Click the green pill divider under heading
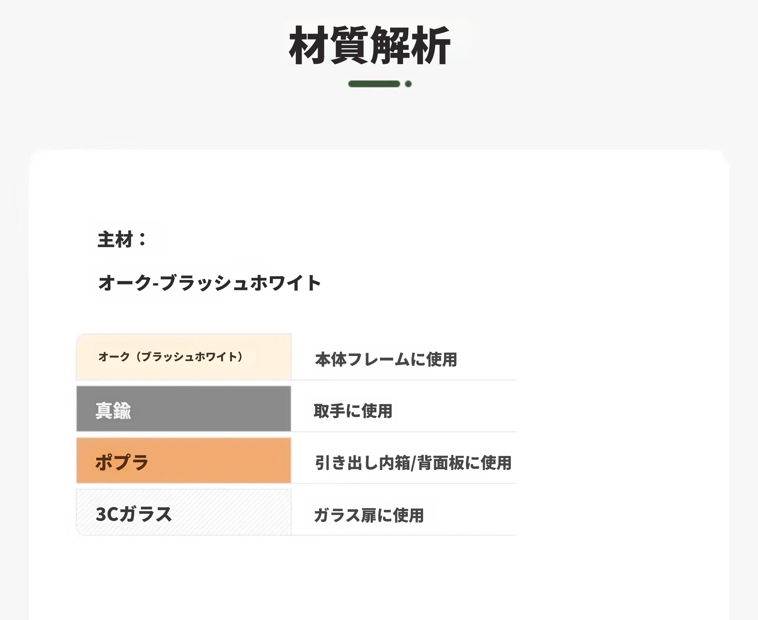The height and width of the screenshot is (620, 758). [374, 84]
